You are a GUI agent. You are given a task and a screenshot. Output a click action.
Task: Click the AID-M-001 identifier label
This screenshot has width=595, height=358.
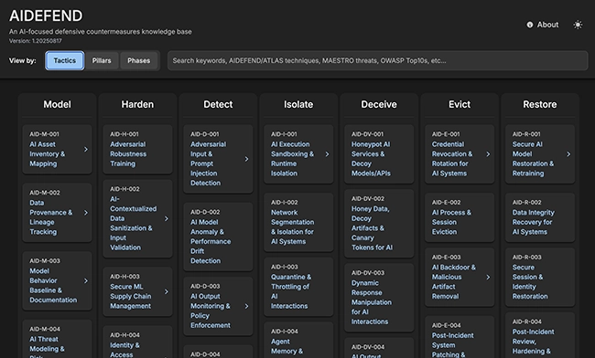45,134
